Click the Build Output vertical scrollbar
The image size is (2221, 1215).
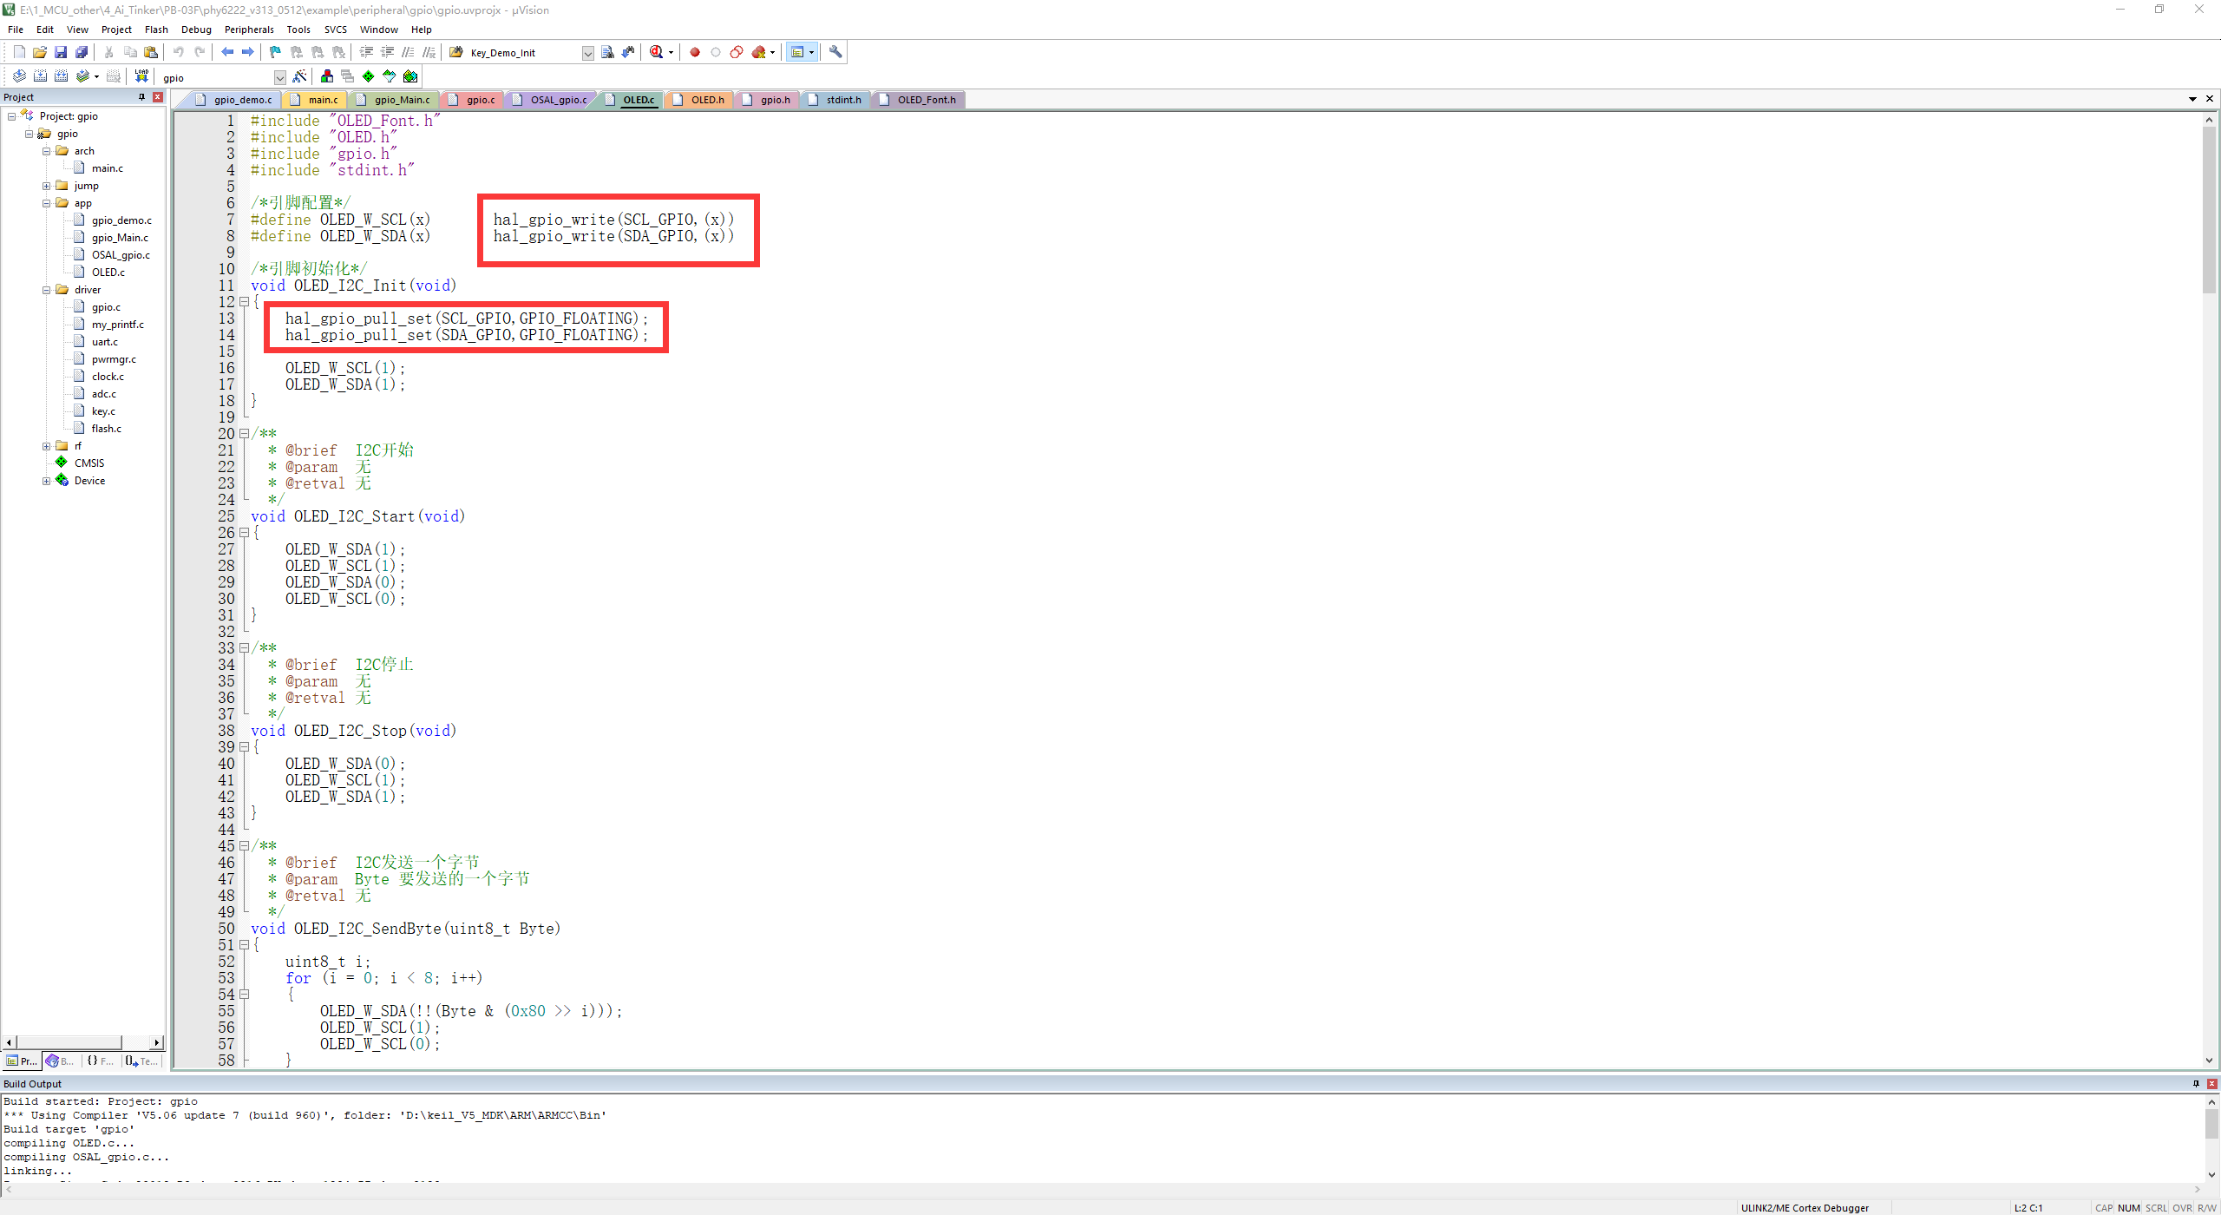pyautogui.click(x=2211, y=1138)
